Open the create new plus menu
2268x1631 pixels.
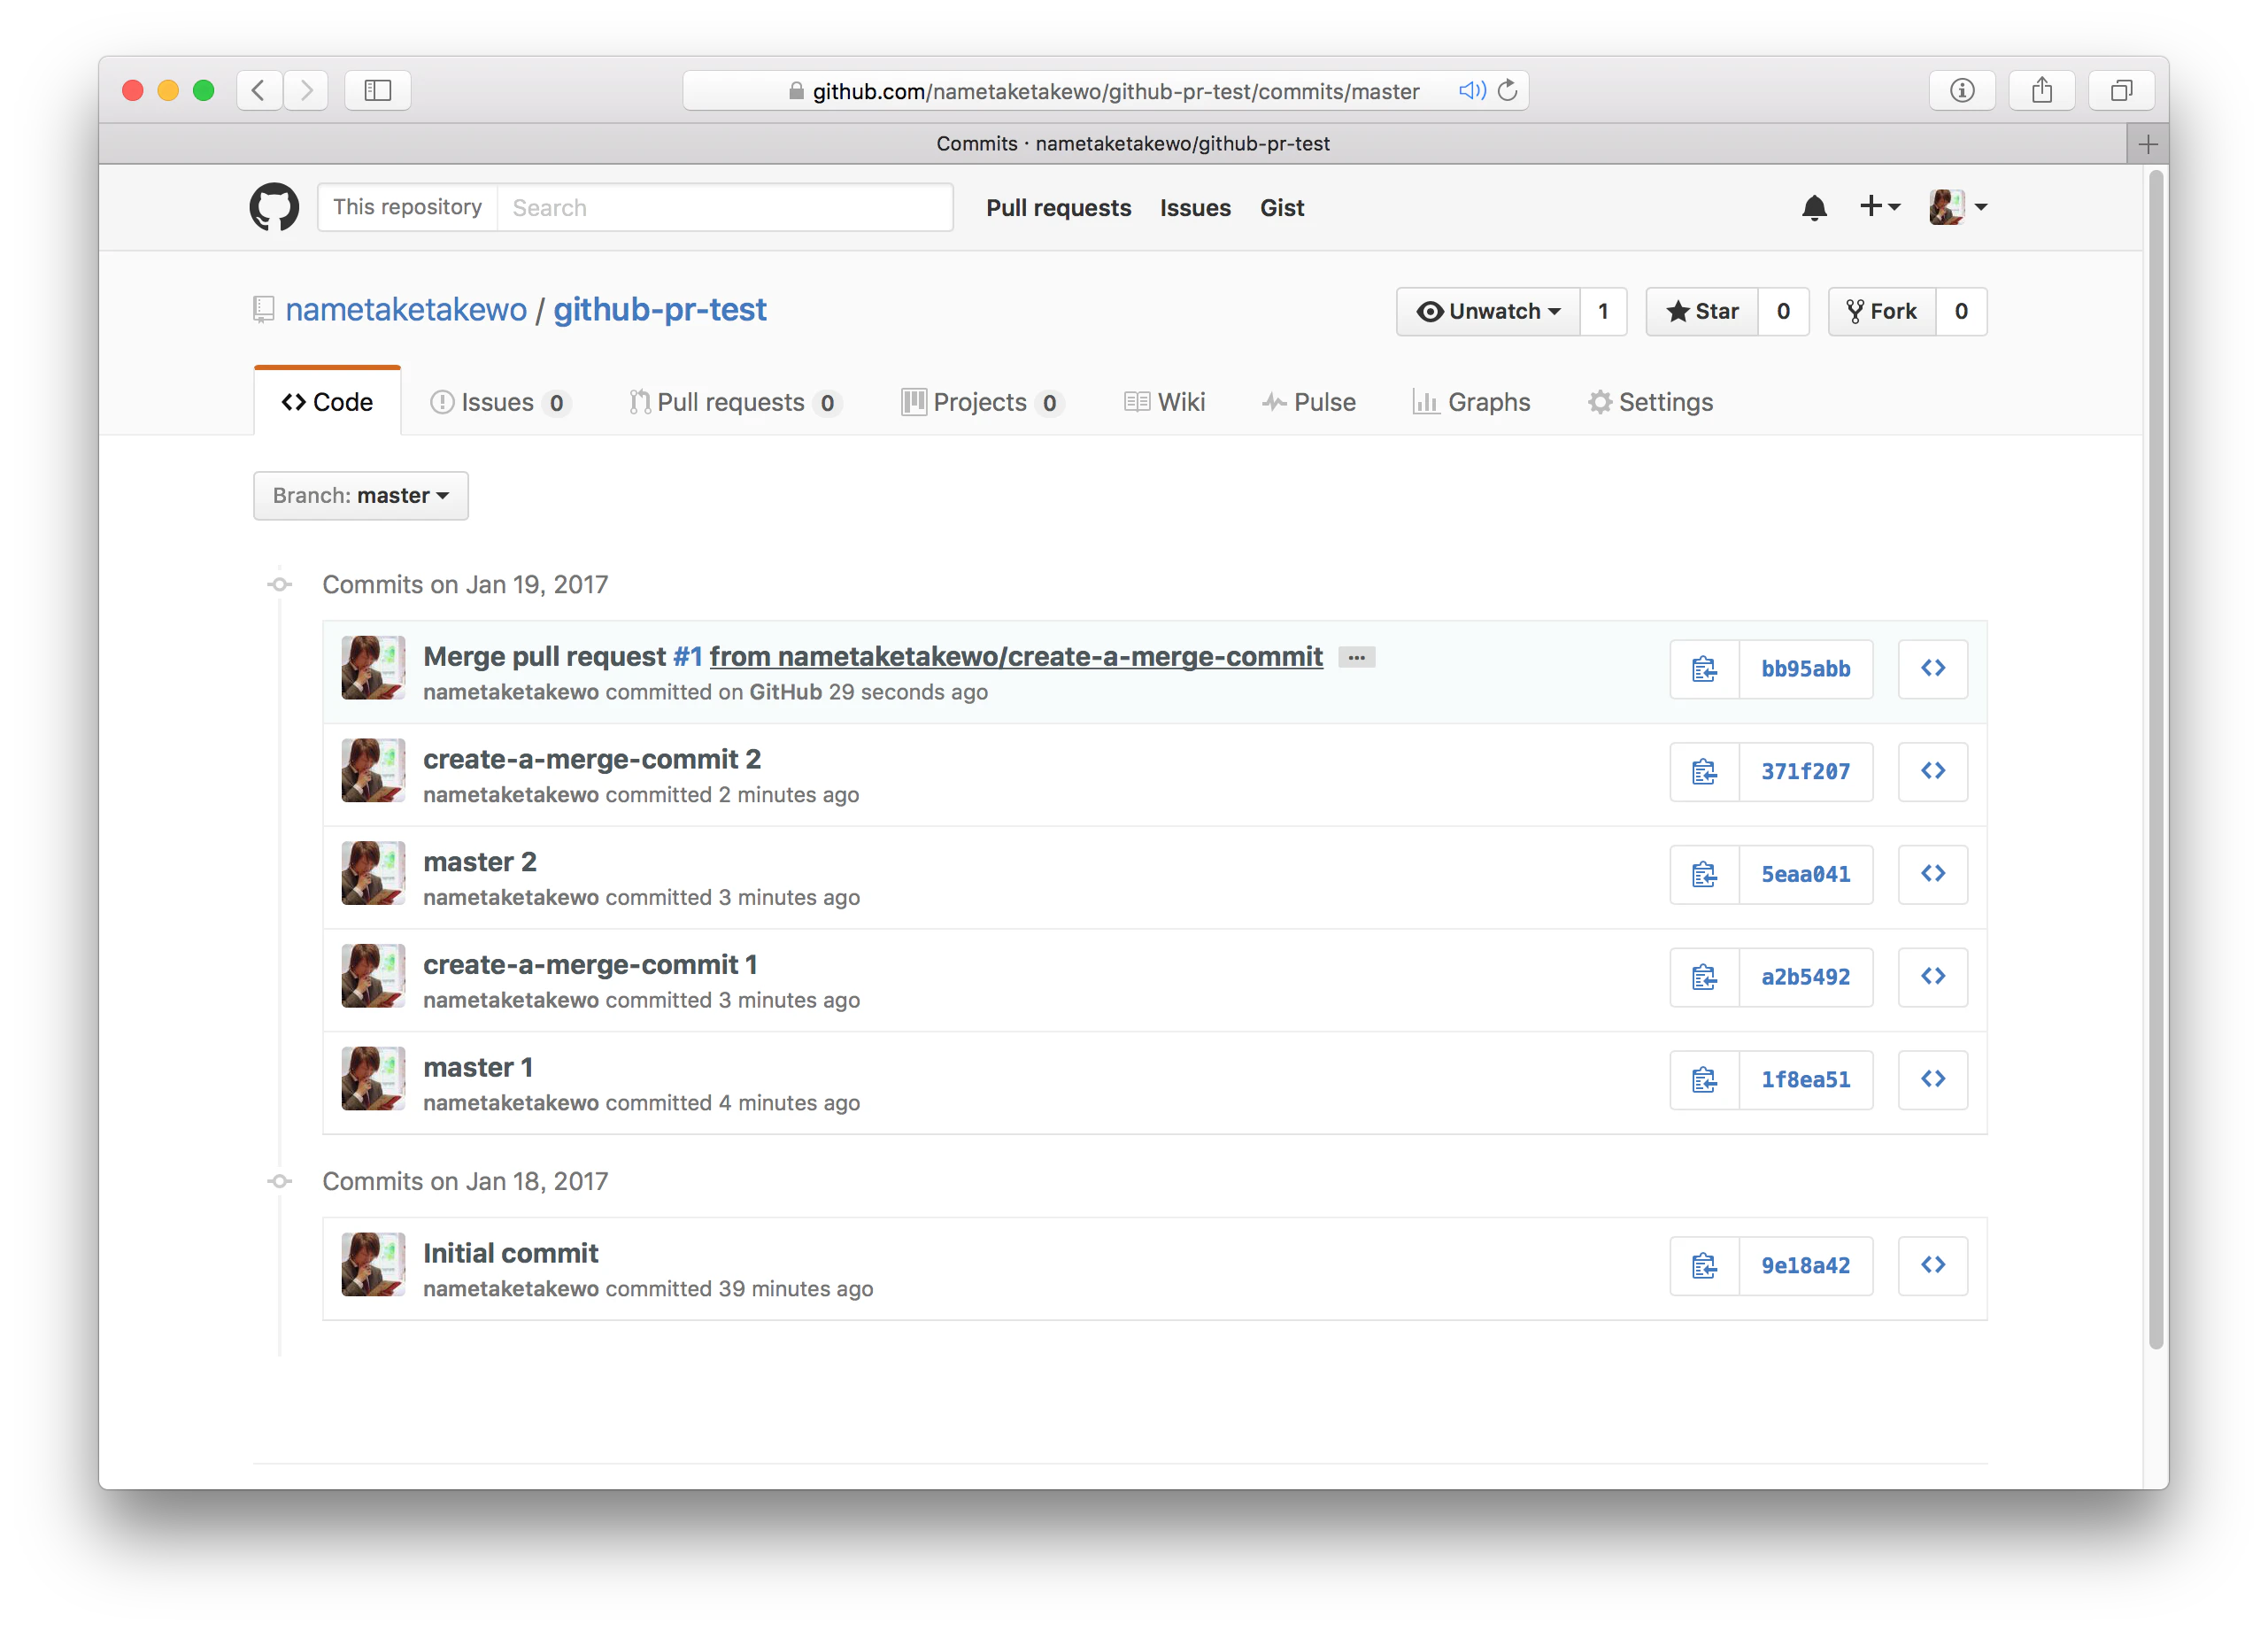[1879, 207]
